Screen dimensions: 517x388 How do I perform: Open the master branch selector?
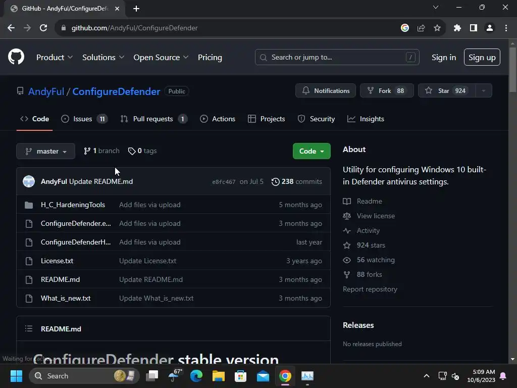point(46,151)
